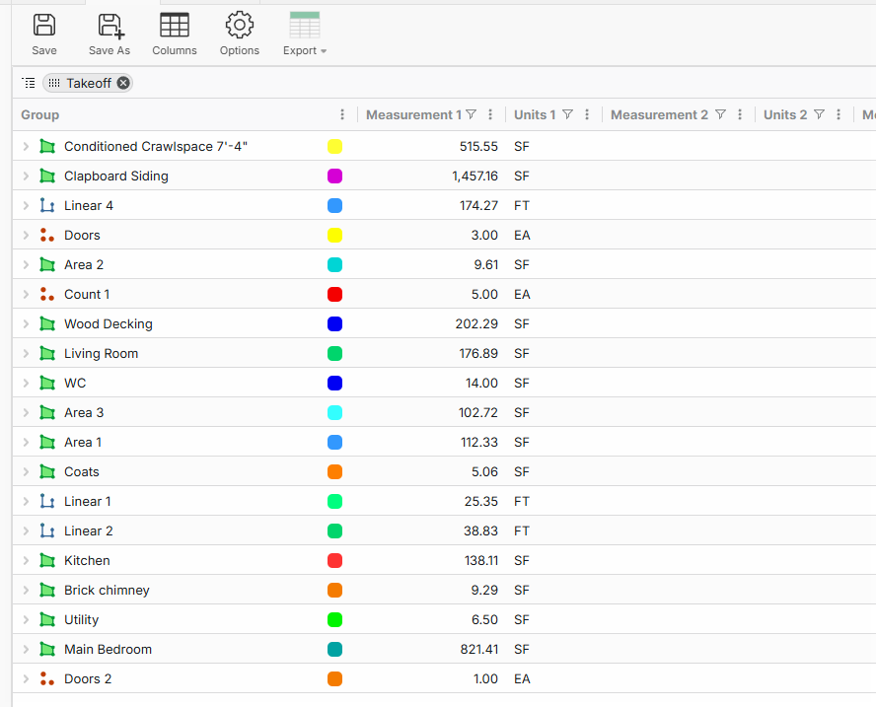Screen dimensions: 876x707
Task: Open the Export dropdown menu
Action: (x=305, y=35)
